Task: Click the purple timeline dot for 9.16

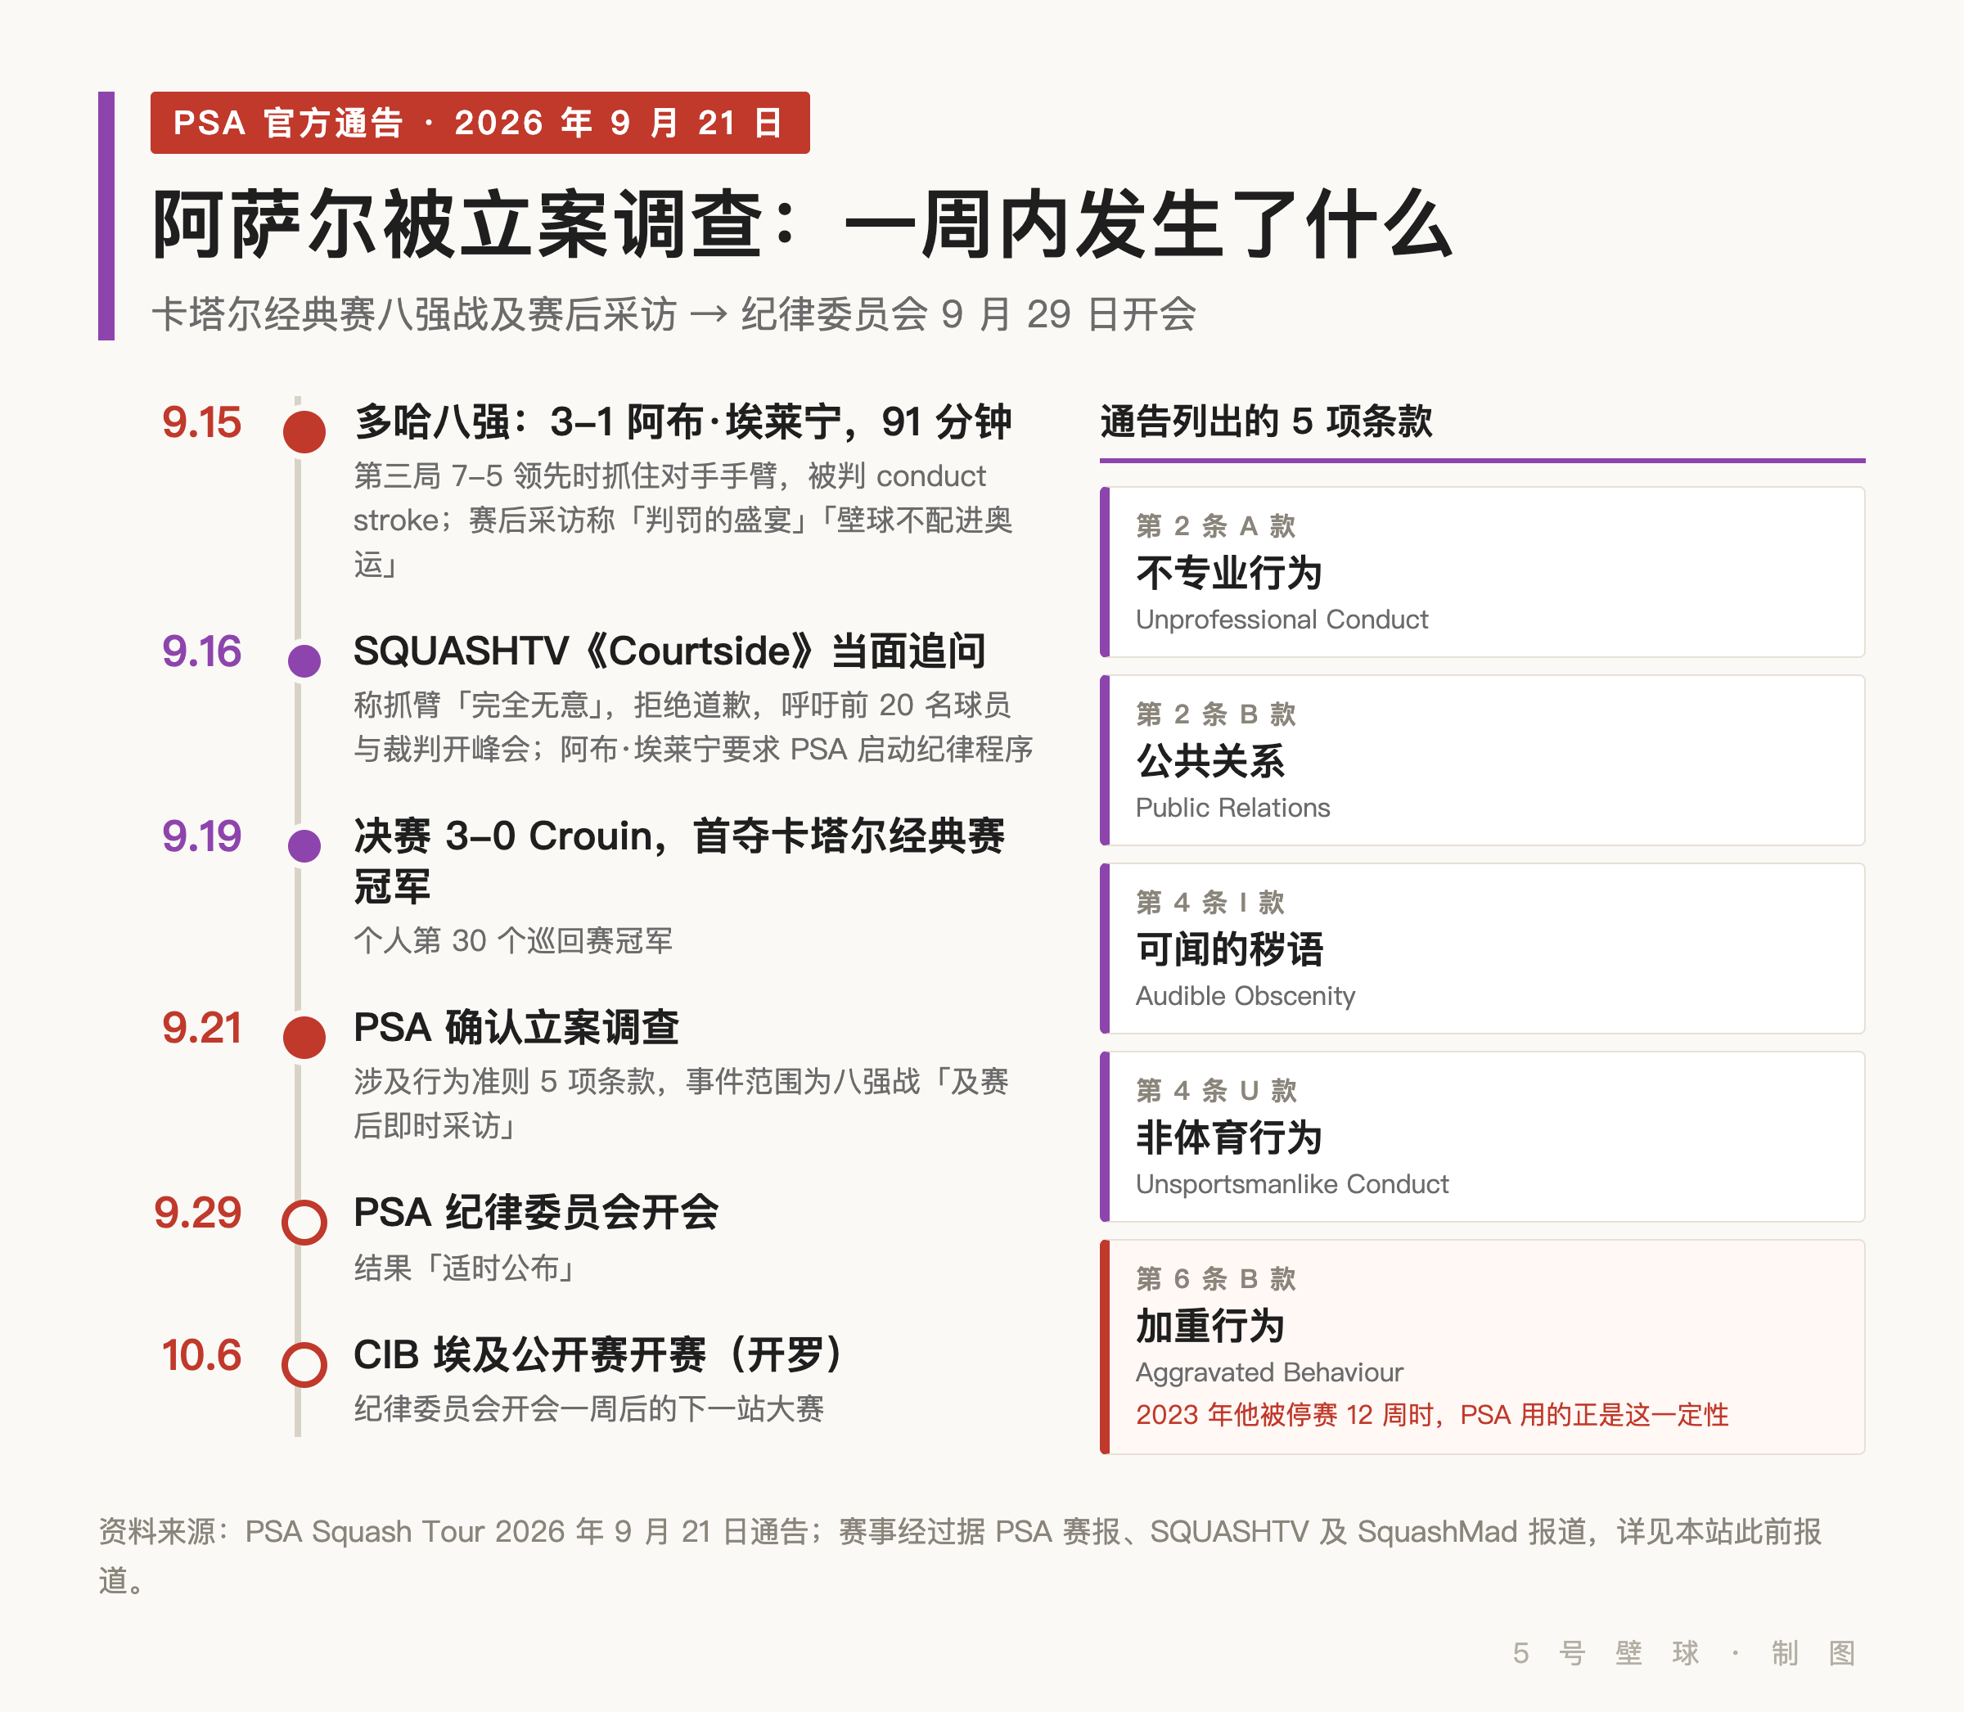Action: tap(304, 661)
